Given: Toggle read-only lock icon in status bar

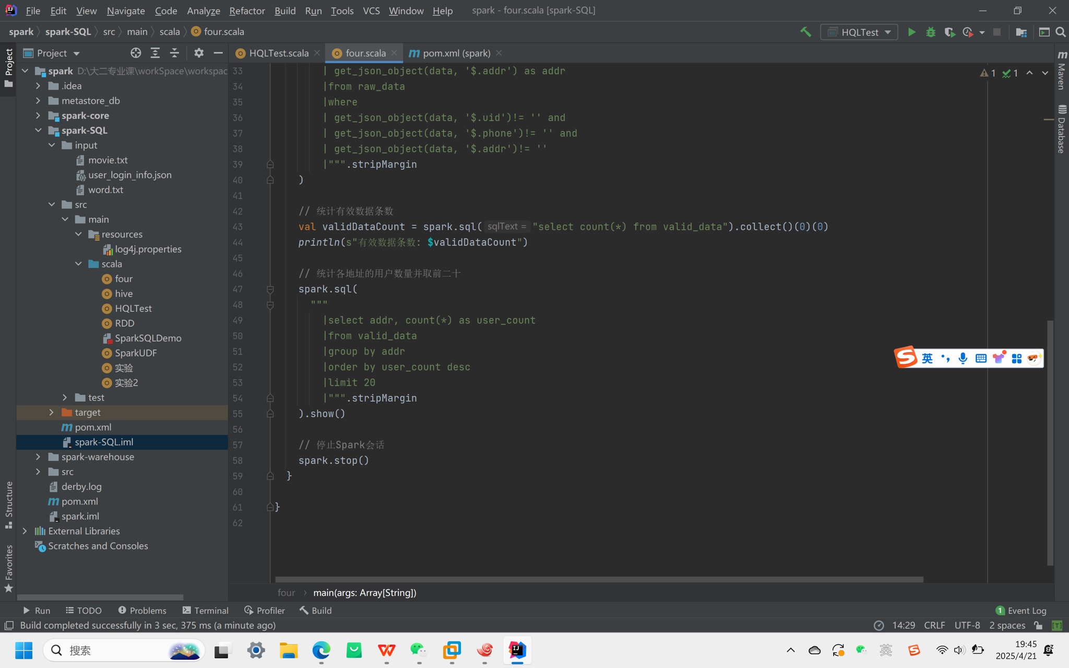Looking at the screenshot, I should (1038, 625).
